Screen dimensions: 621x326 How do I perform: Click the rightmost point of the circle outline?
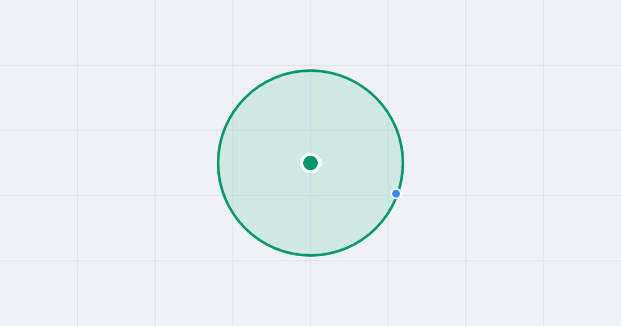tap(403, 163)
